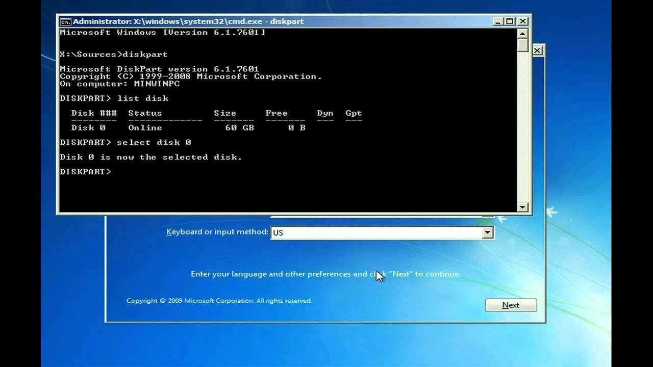Click the 'Disk 0' entry in the table
The width and height of the screenshot is (653, 367).
tap(88, 127)
